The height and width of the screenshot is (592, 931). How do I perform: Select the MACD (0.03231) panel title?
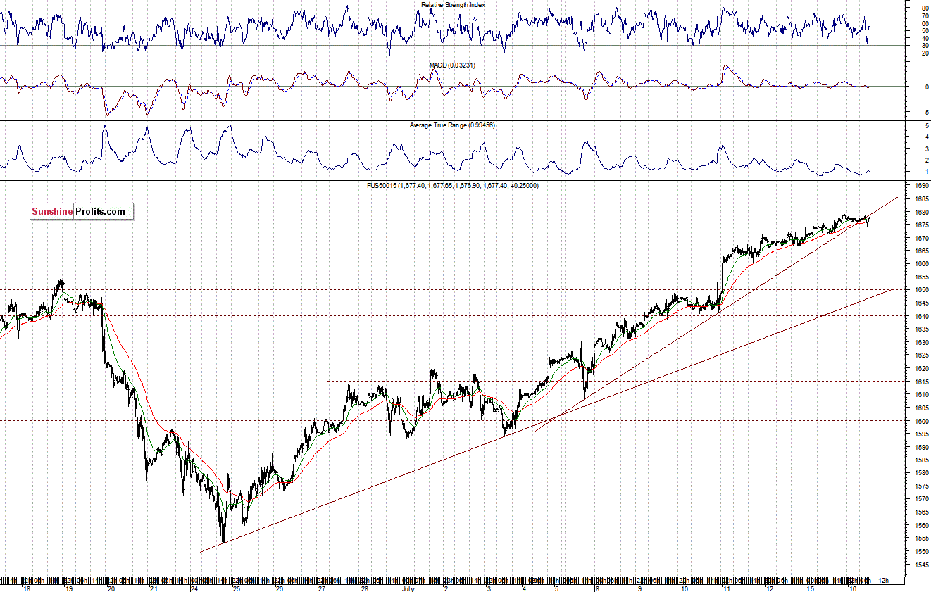(x=452, y=65)
